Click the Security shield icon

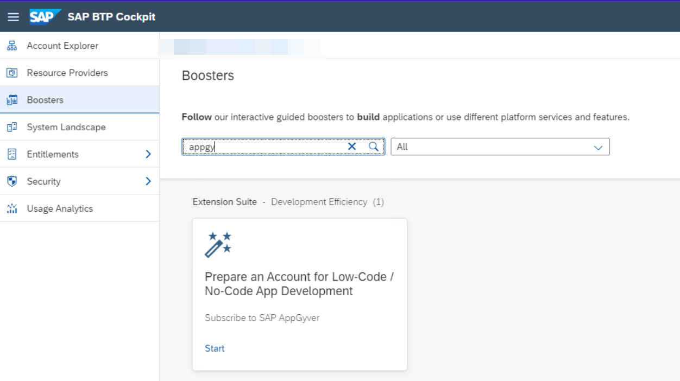12,181
